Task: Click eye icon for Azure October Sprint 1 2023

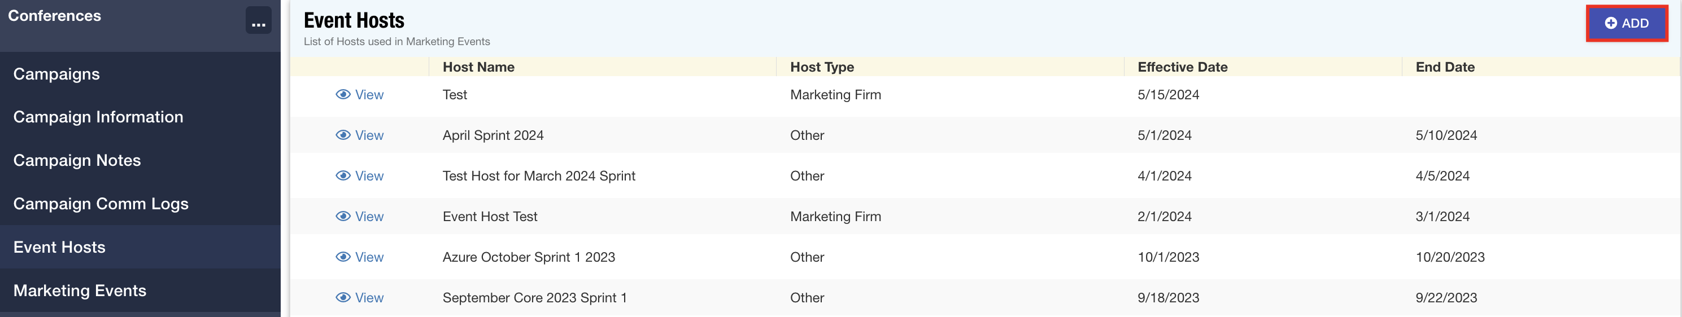Action: tap(343, 257)
